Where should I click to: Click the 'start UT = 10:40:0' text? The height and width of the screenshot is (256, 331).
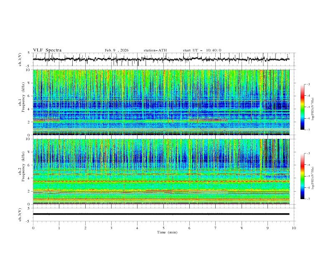(202, 50)
